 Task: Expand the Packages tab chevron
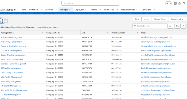pos(70,10)
